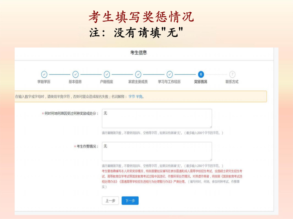This screenshot has height=219, width=293.
Task: Focus the 何种奖励或处分 text area
Action: click(x=157, y=118)
